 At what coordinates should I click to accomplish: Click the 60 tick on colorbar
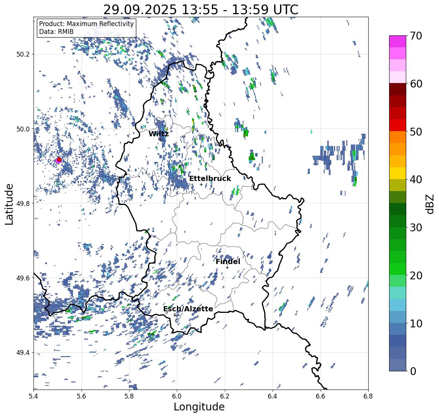[416, 84]
